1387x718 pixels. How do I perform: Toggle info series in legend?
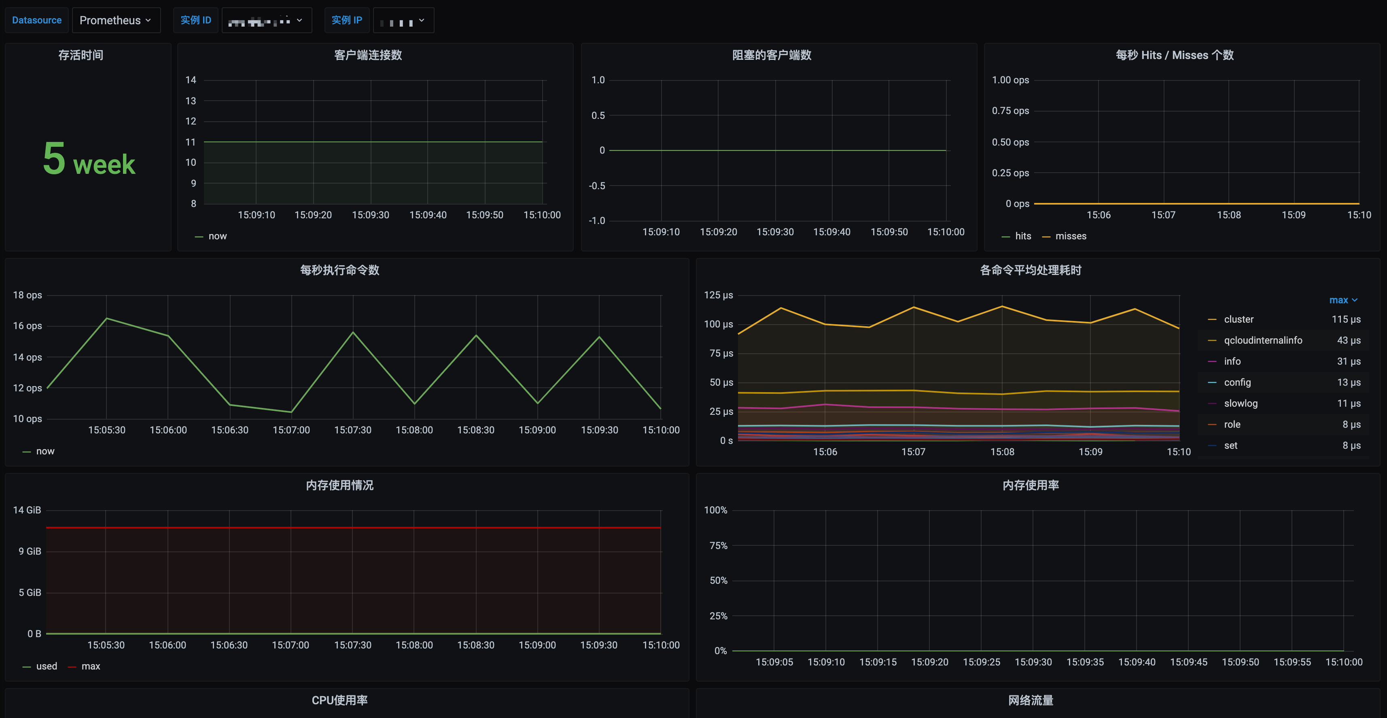tap(1232, 361)
